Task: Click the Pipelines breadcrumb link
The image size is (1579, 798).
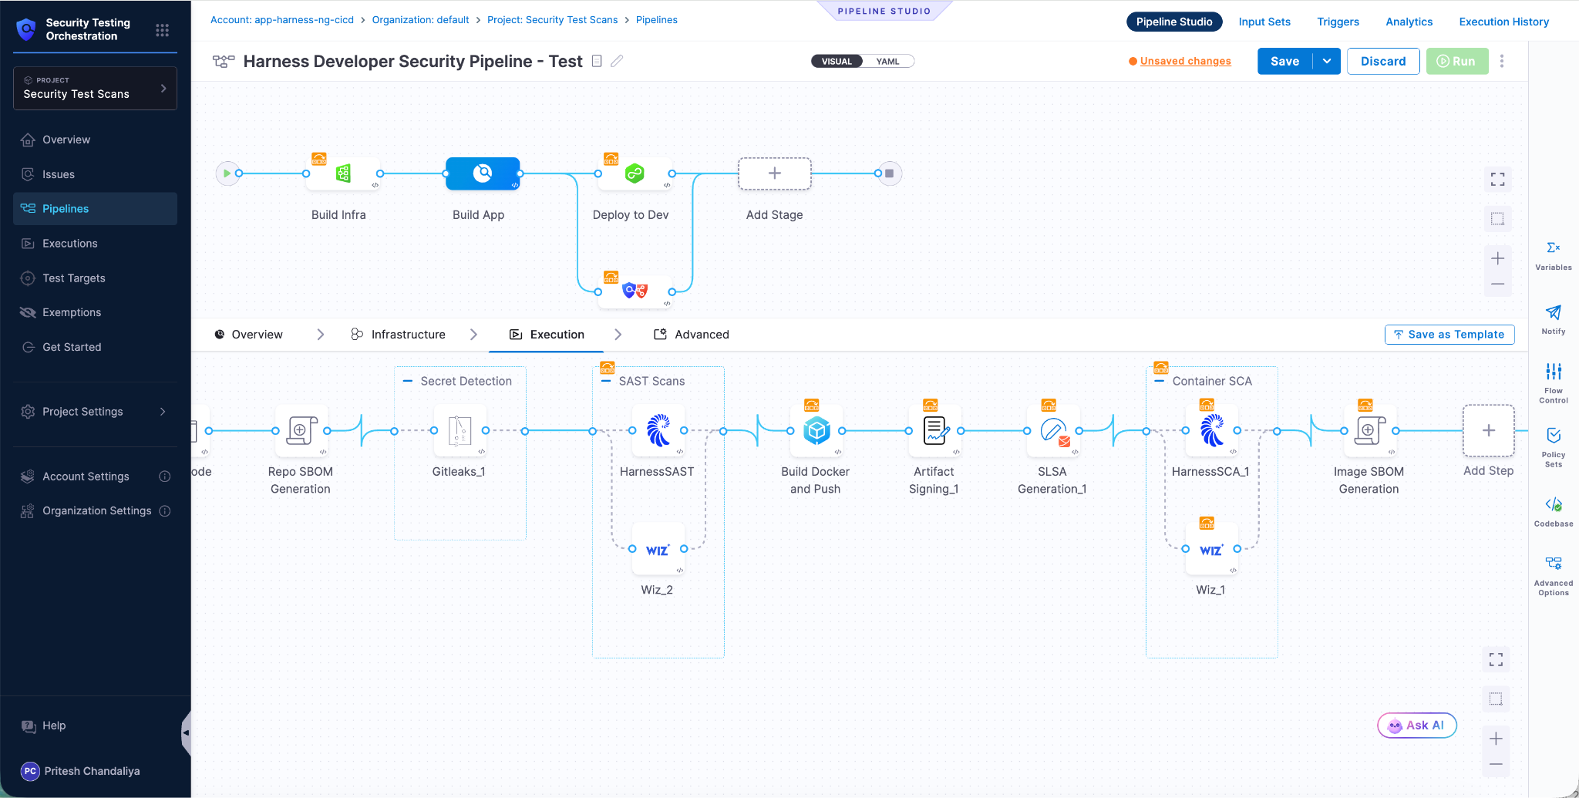Action: click(x=656, y=20)
